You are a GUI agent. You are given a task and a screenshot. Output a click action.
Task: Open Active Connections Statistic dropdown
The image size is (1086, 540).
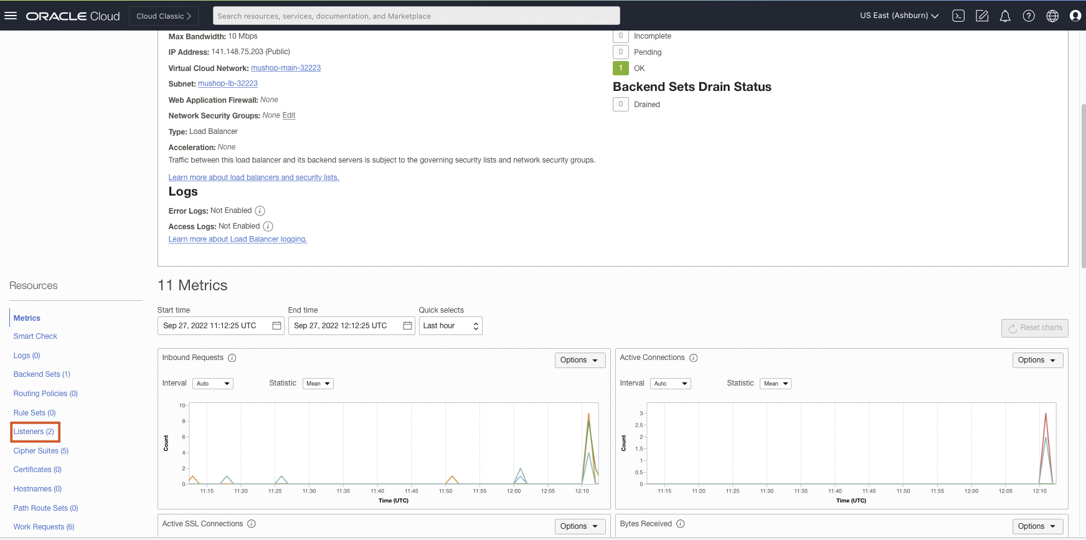[775, 384]
